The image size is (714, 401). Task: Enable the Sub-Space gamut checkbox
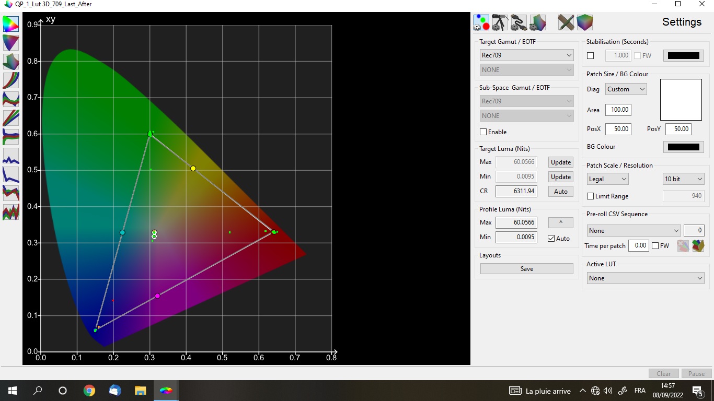pos(483,132)
